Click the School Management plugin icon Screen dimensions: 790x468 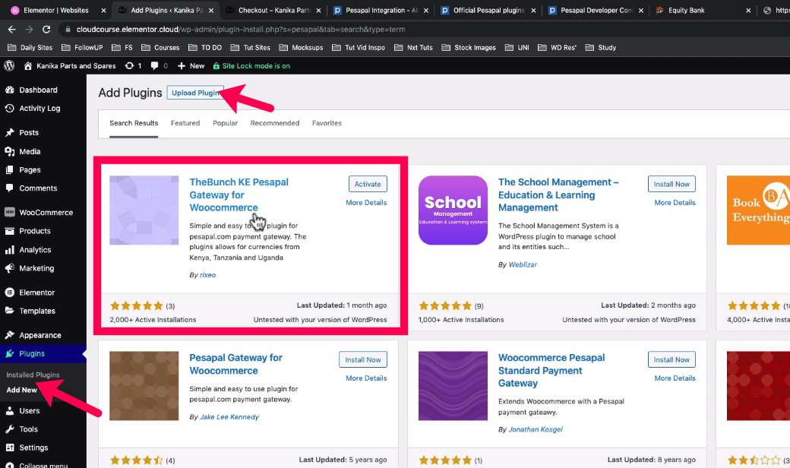click(453, 210)
